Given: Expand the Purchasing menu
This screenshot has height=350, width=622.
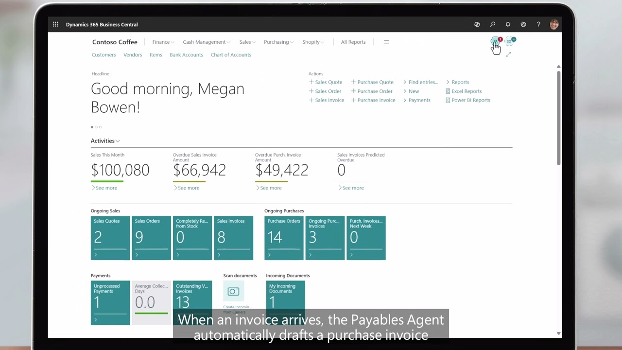Looking at the screenshot, I should [x=279, y=42].
